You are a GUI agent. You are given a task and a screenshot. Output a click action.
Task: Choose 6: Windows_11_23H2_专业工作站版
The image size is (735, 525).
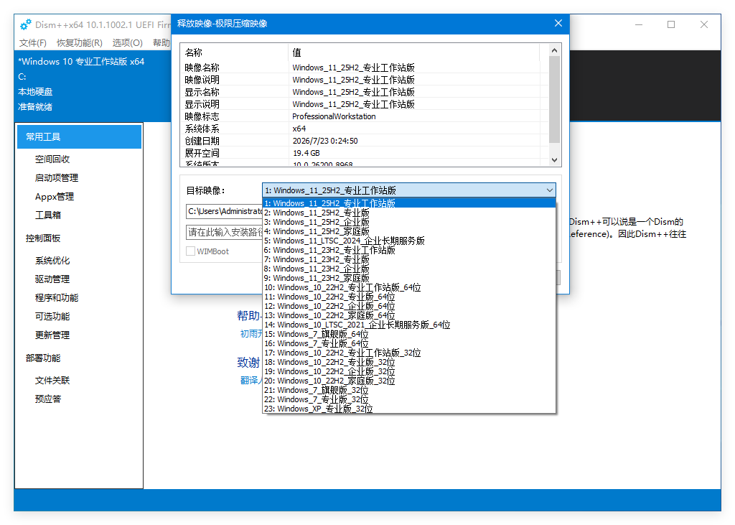[x=409, y=250]
